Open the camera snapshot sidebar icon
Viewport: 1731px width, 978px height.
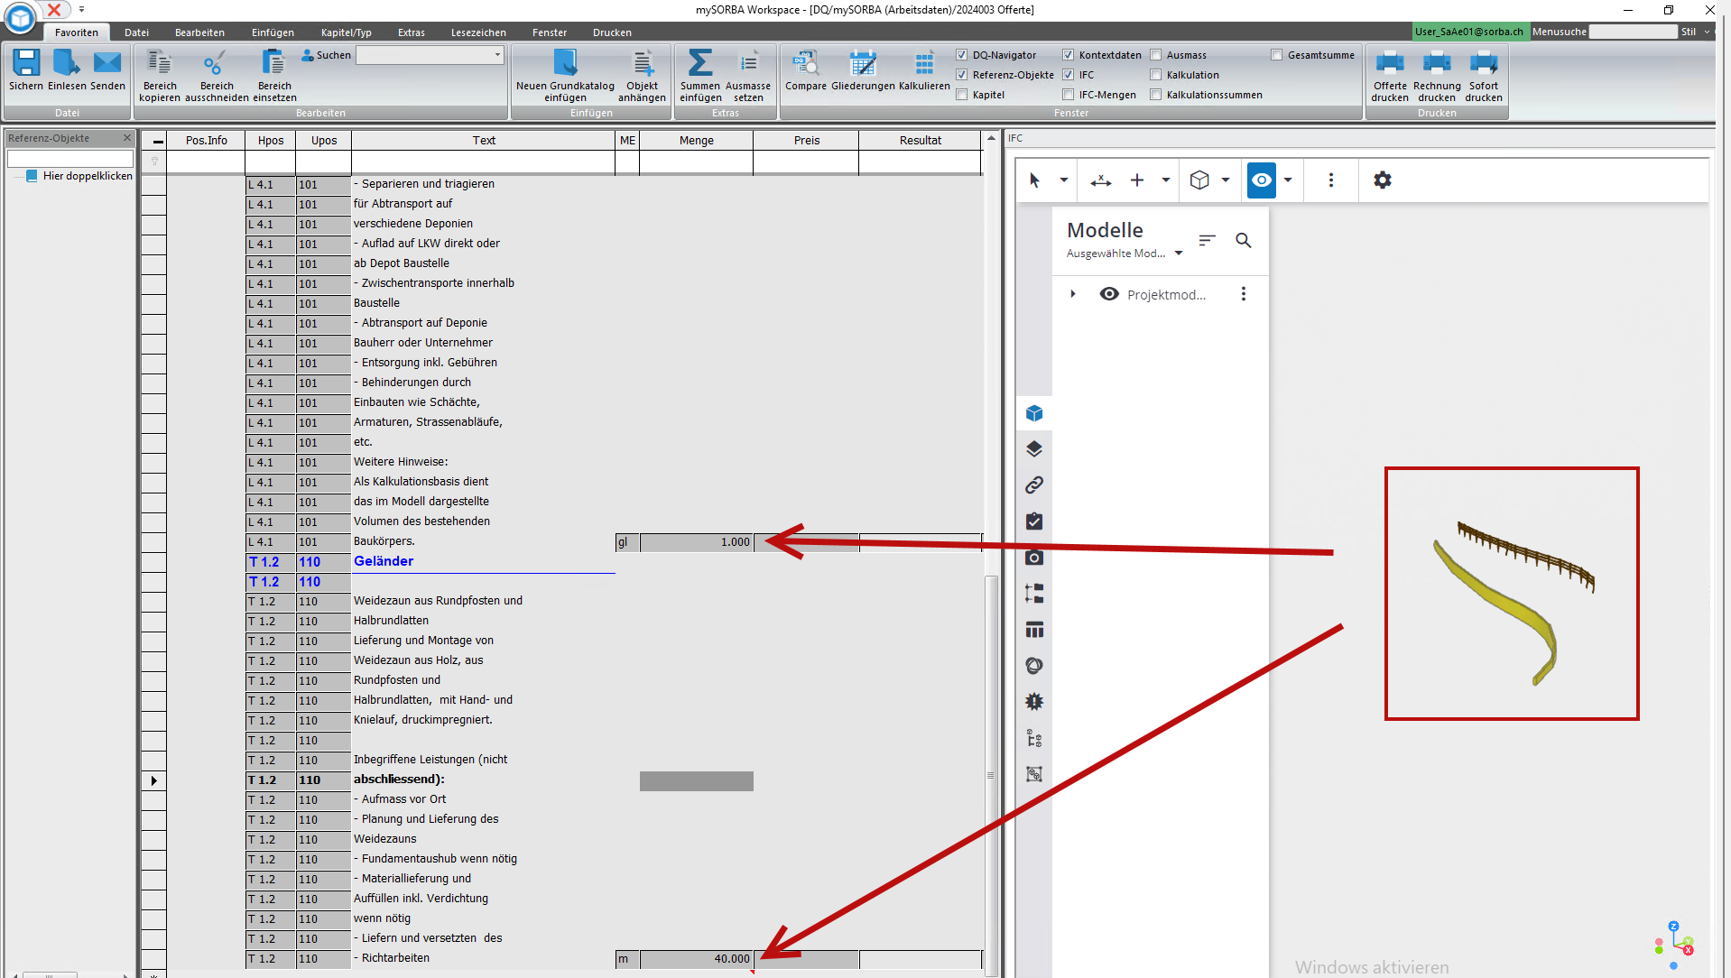pyautogui.click(x=1034, y=558)
